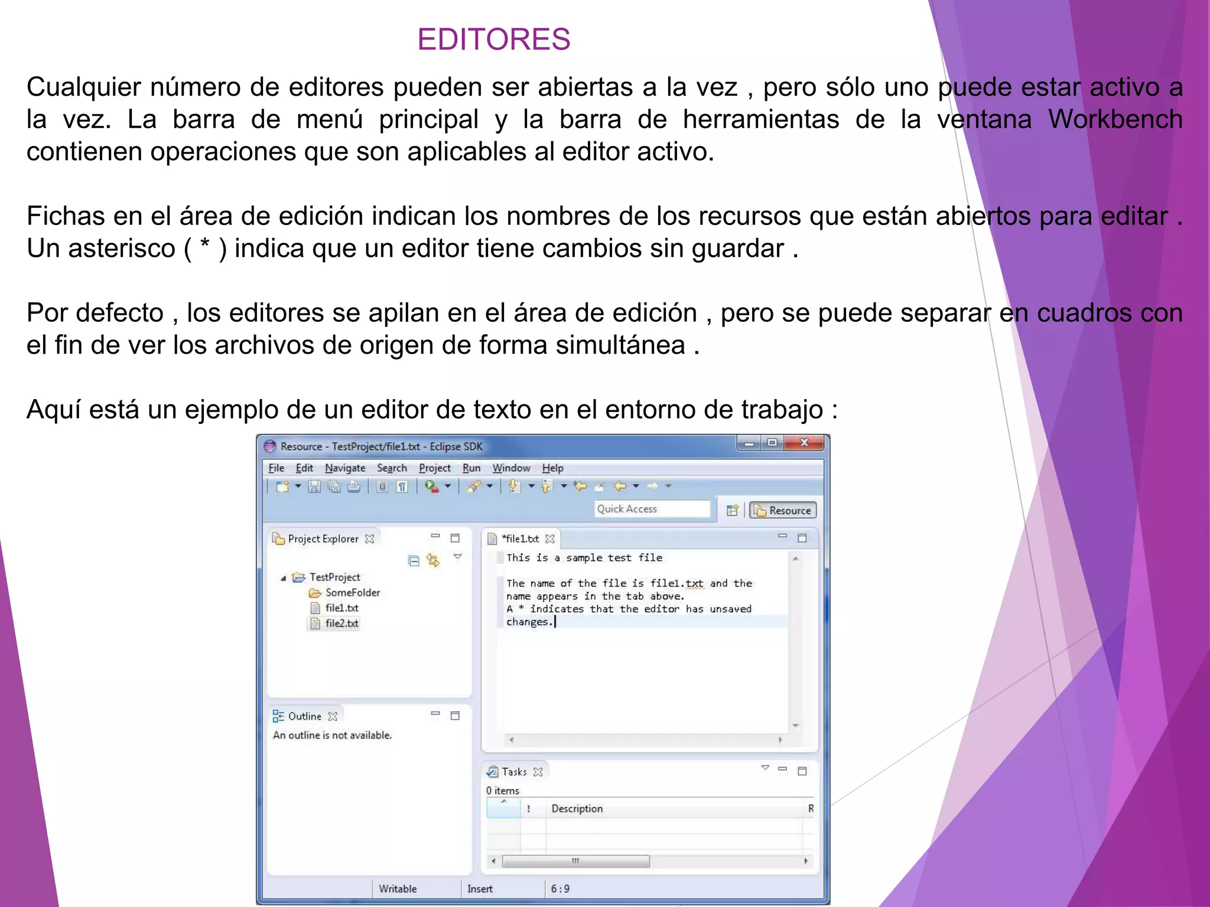
Task: Toggle Block Selection Mode icon
Action: [x=382, y=487]
